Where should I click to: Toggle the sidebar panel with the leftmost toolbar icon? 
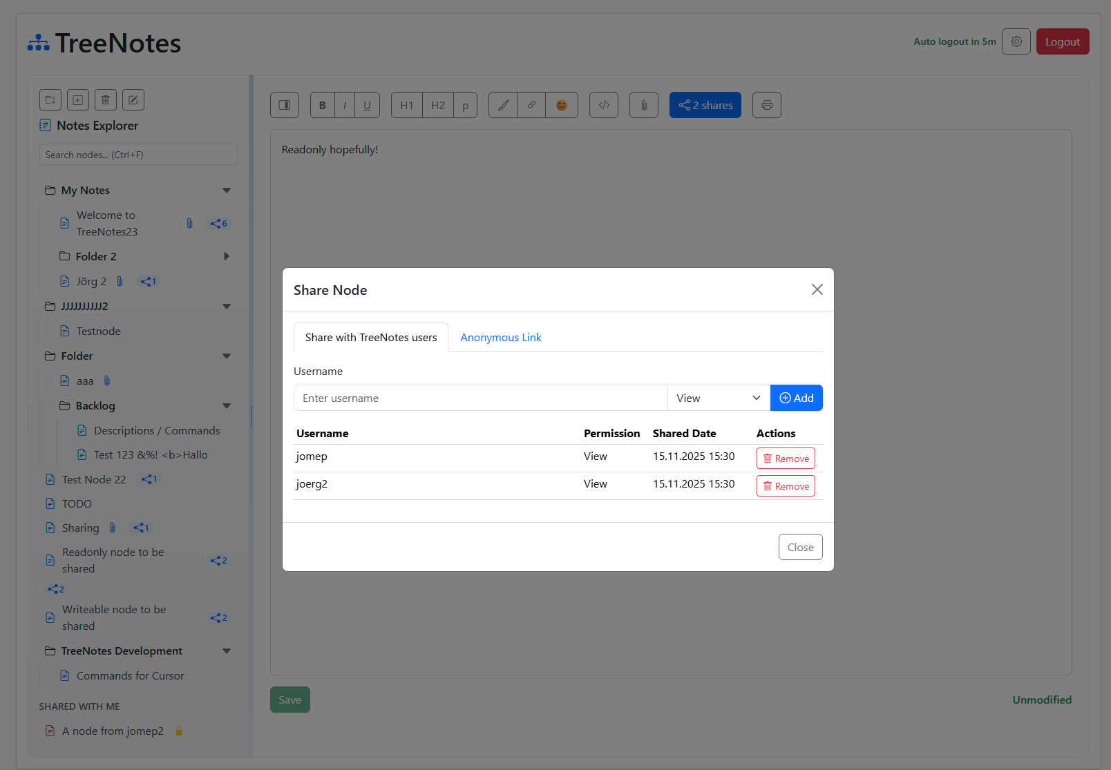point(284,104)
